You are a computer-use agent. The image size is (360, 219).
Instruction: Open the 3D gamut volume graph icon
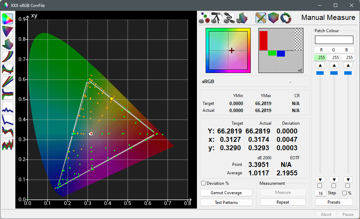(x=8, y=44)
